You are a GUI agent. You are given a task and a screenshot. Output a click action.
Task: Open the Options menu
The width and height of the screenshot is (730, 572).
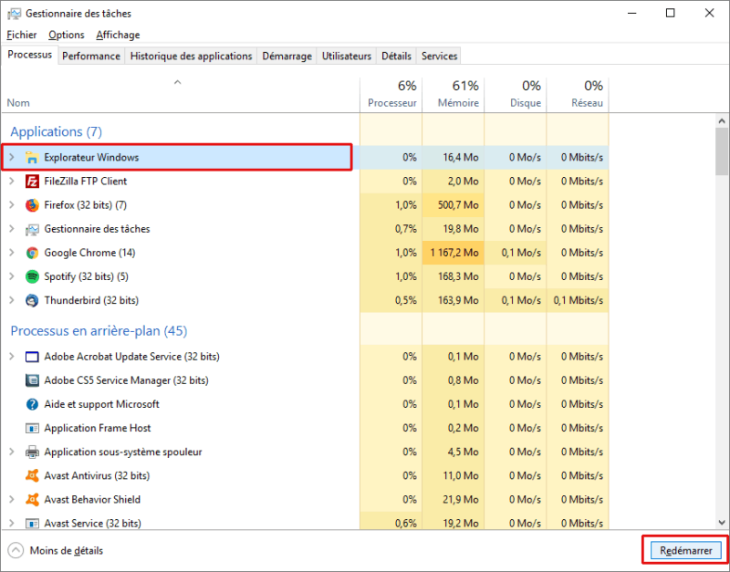tap(67, 35)
